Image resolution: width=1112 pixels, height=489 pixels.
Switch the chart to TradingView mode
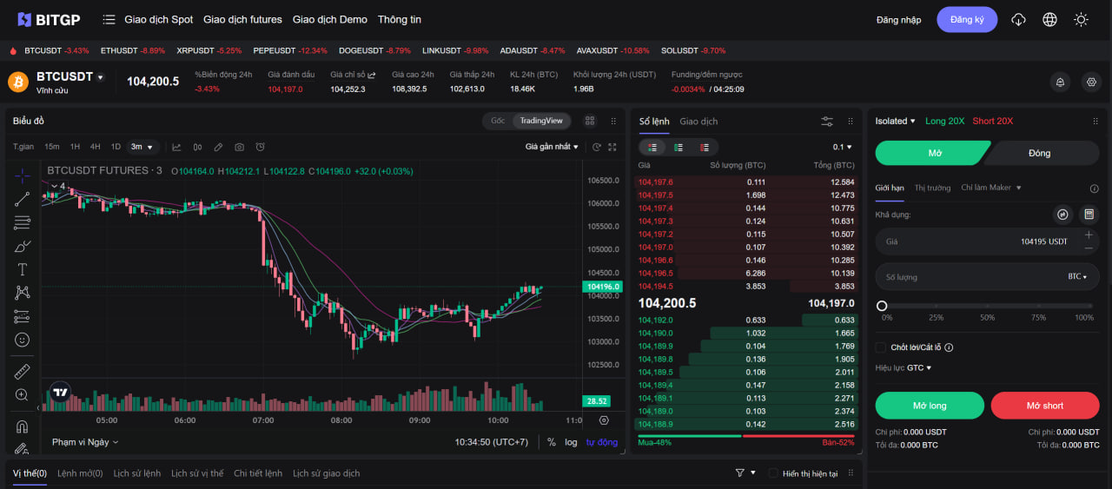pos(541,121)
